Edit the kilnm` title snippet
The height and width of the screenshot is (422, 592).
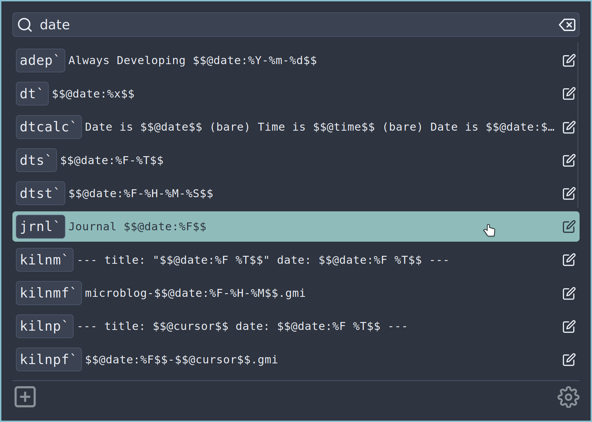point(569,260)
